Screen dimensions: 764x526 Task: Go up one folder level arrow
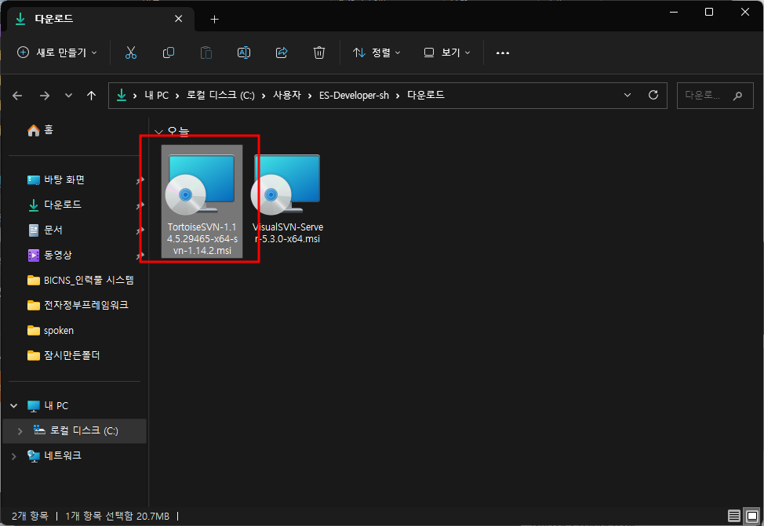(x=91, y=96)
